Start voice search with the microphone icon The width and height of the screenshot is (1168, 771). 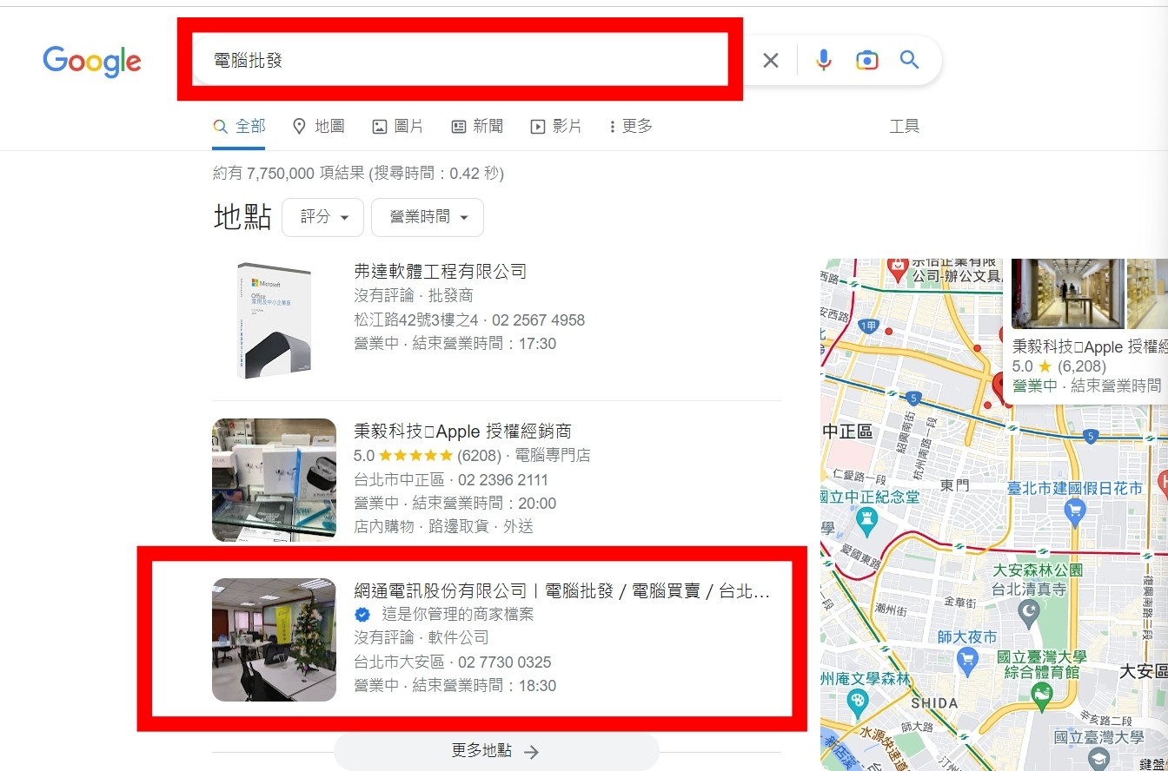(824, 60)
